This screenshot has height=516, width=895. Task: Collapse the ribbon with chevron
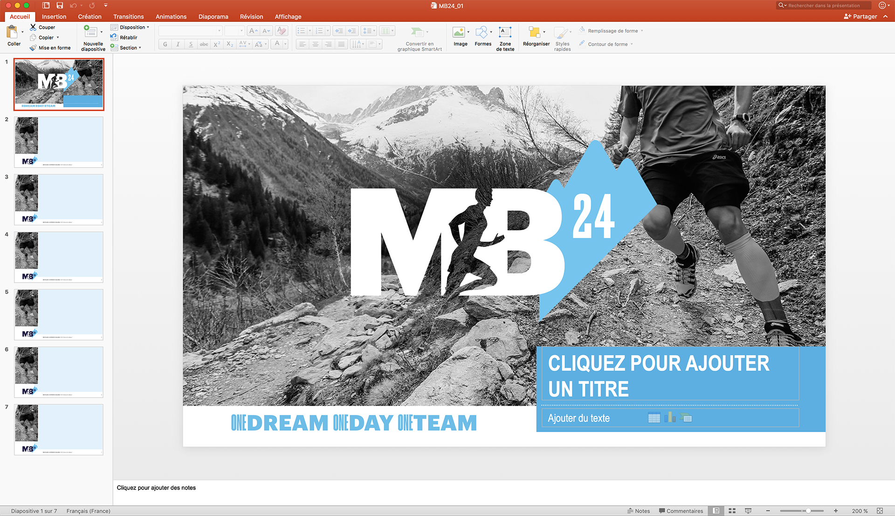pyautogui.click(x=885, y=16)
